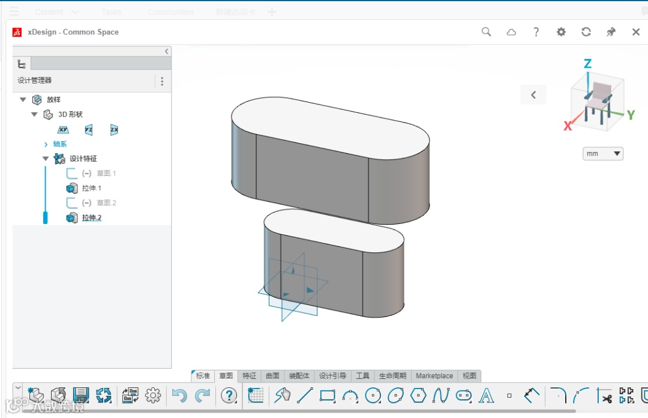Select the Ellipse sketch tool
The width and height of the screenshot is (648, 418).
(396, 396)
